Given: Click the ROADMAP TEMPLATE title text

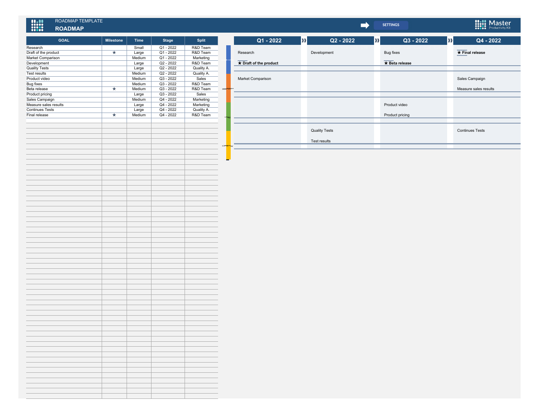Looking at the screenshot, I should (79, 21).
